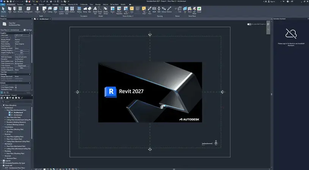Select the Stair tool
Image resolution: width=309 pixels, height=170 pixels.
[89, 9]
